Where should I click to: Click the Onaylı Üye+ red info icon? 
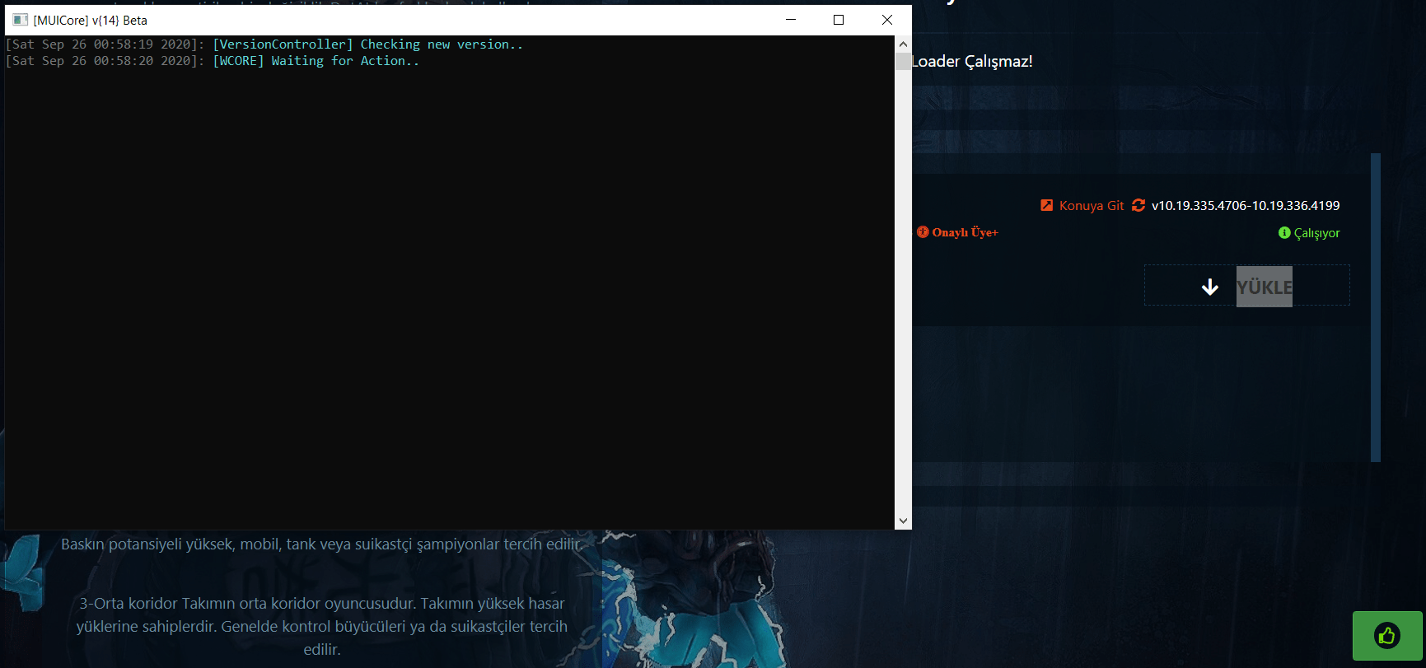coord(923,232)
